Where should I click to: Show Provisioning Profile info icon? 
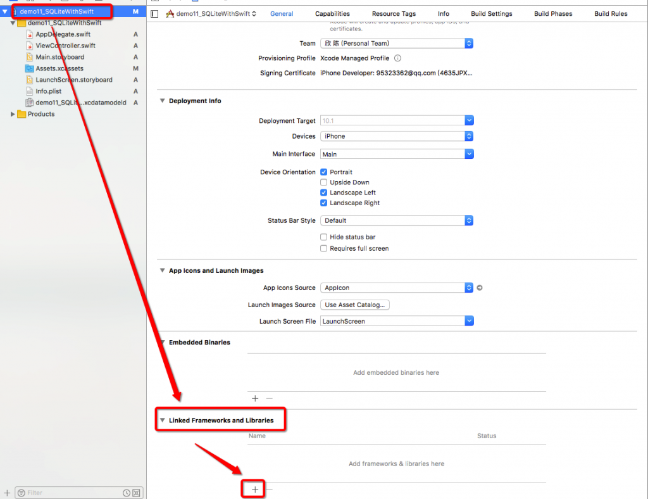tap(397, 58)
